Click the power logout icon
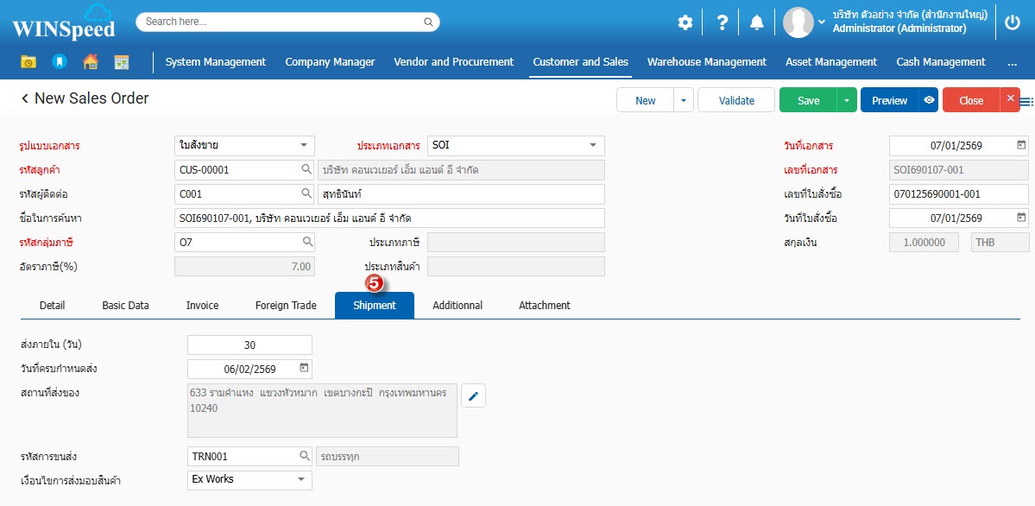Viewport: 1035px width, 506px height. (x=1013, y=22)
